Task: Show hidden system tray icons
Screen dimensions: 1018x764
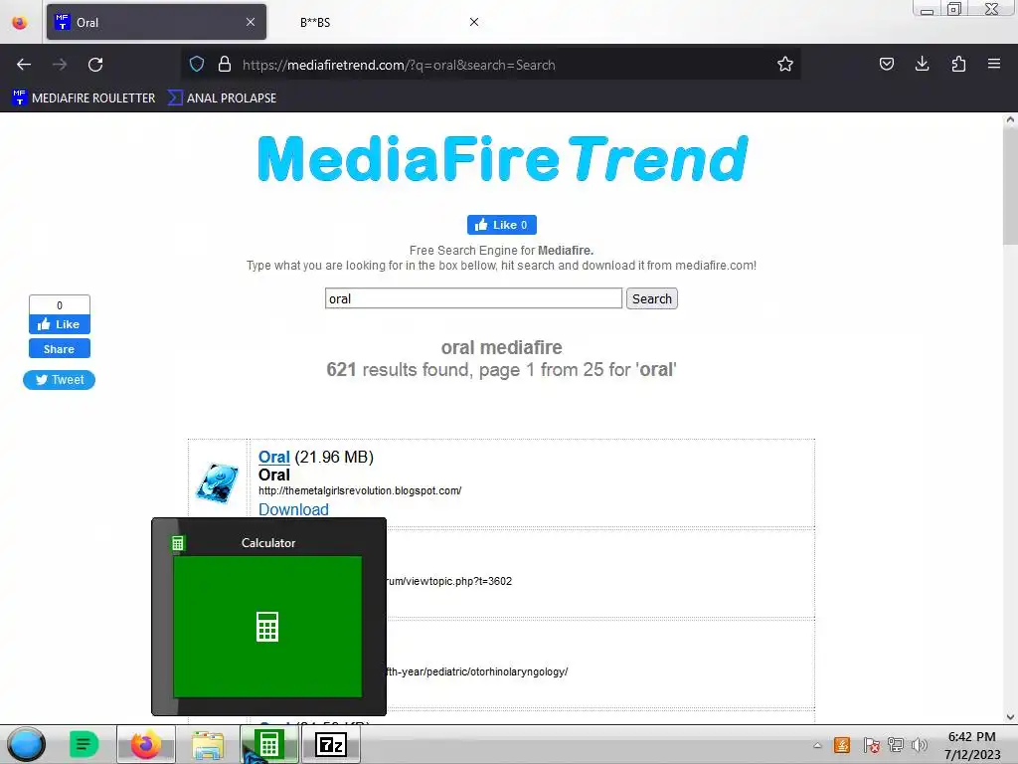Action: coord(817,745)
